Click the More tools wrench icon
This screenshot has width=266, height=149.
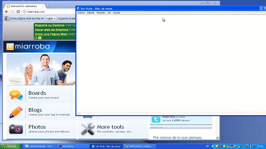(88, 129)
